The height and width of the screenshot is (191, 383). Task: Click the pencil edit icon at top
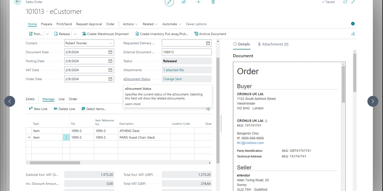(169, 2)
